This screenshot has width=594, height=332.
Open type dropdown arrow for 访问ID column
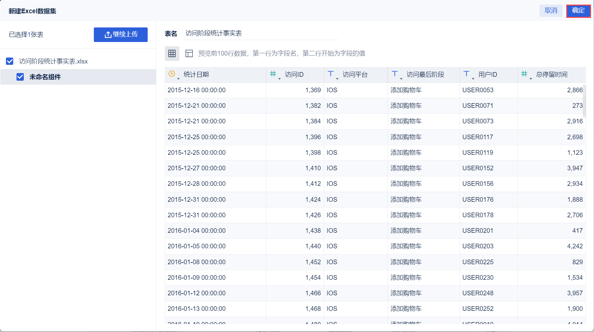(279, 79)
